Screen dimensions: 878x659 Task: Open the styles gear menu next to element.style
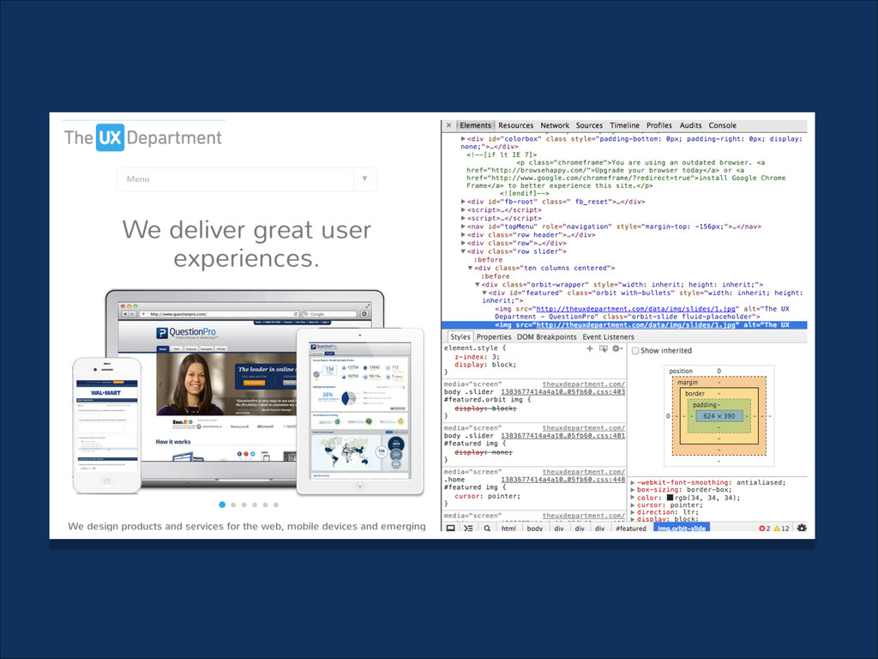point(617,348)
